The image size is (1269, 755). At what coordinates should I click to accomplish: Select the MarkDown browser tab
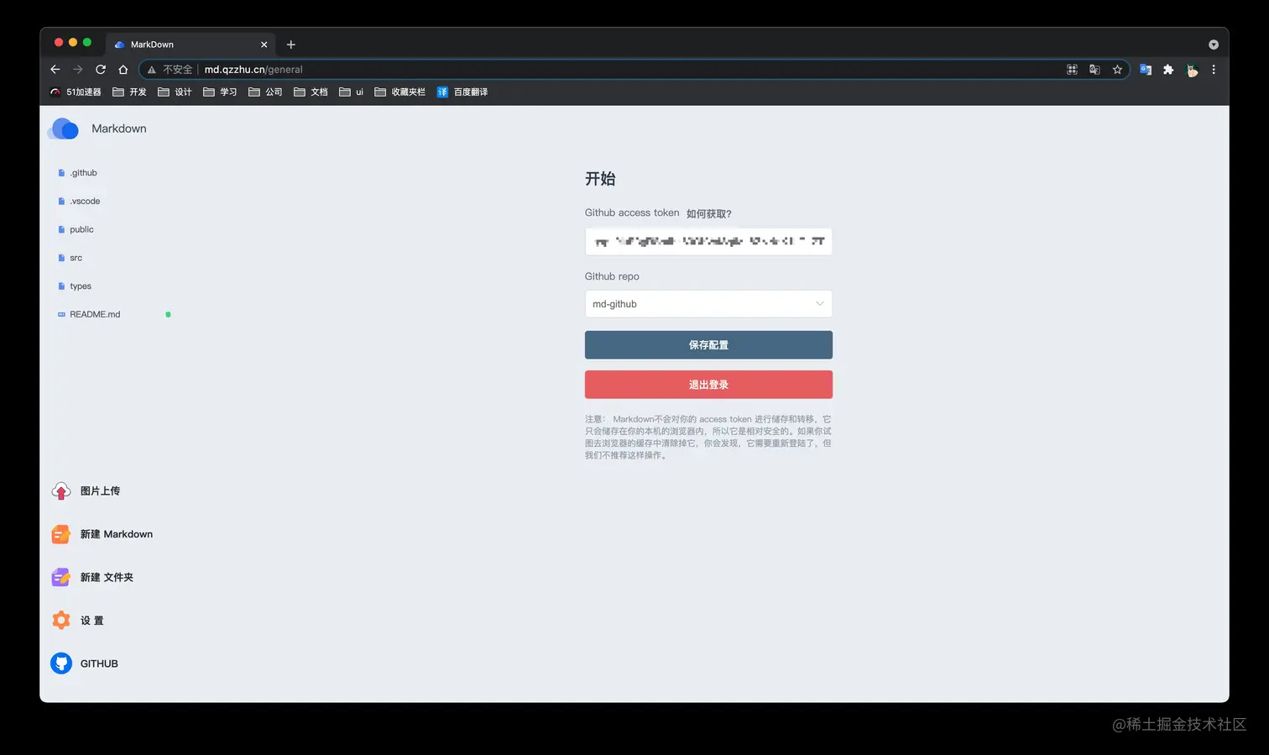191,45
